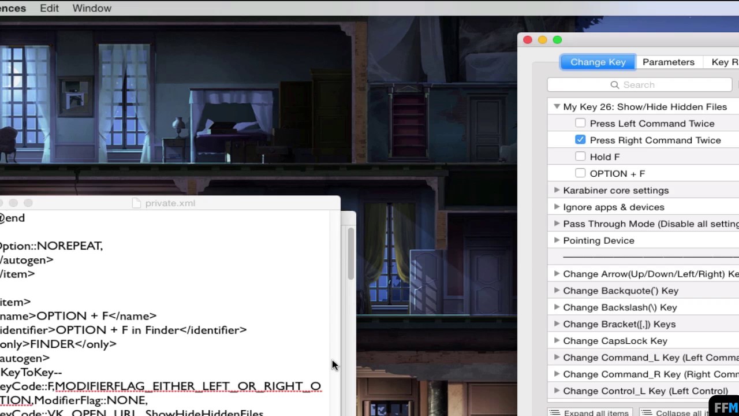The image size is (739, 416).
Task: Open the Preferences menu in menu bar
Action: tap(13, 8)
